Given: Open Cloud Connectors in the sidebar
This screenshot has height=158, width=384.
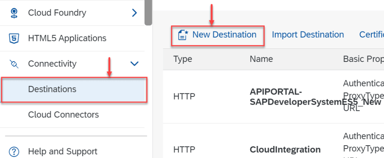Looking at the screenshot, I should point(63,114).
